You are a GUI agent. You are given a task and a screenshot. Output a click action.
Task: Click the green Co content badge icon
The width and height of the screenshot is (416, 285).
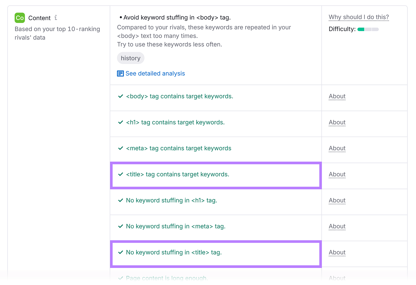pyautogui.click(x=19, y=18)
